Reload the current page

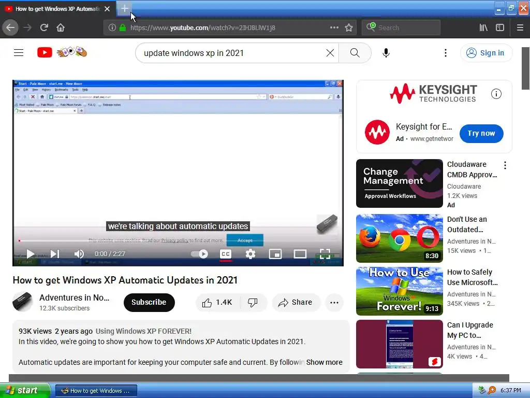click(44, 27)
